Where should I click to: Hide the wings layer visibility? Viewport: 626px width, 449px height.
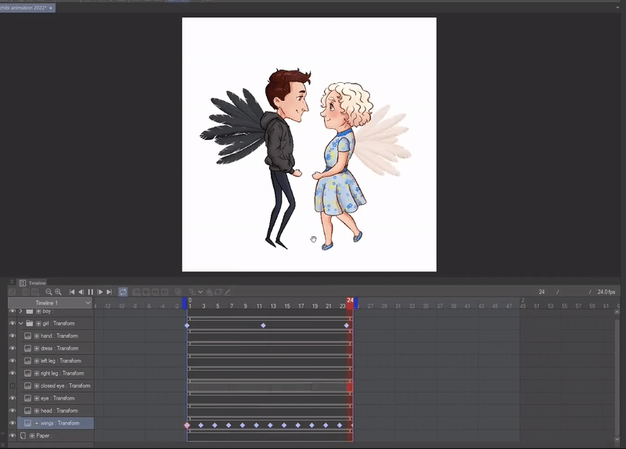pos(12,423)
